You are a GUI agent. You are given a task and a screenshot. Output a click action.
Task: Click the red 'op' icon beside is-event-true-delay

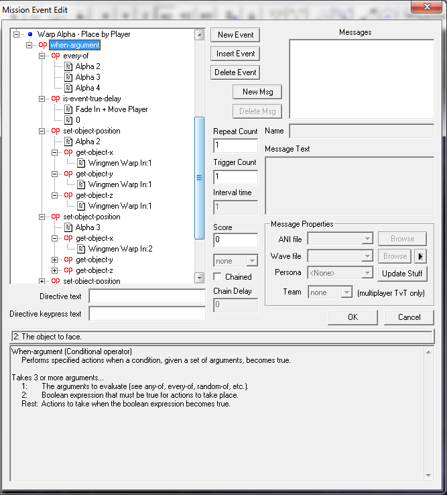56,99
